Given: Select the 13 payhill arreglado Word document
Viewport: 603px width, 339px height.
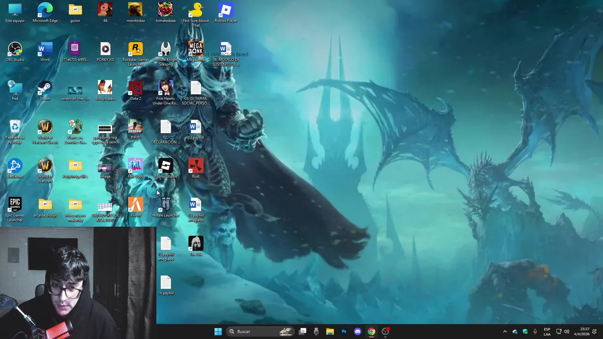Looking at the screenshot, I should [x=196, y=210].
